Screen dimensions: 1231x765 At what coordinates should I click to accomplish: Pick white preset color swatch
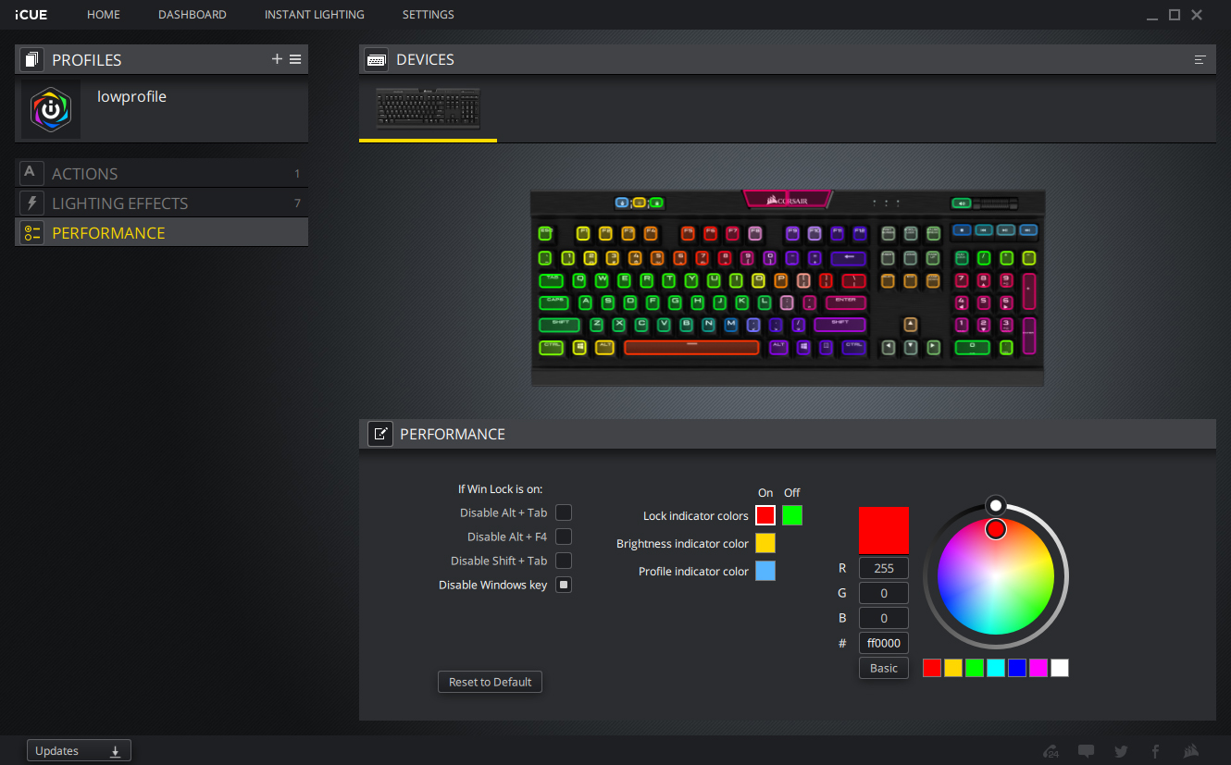1060,668
